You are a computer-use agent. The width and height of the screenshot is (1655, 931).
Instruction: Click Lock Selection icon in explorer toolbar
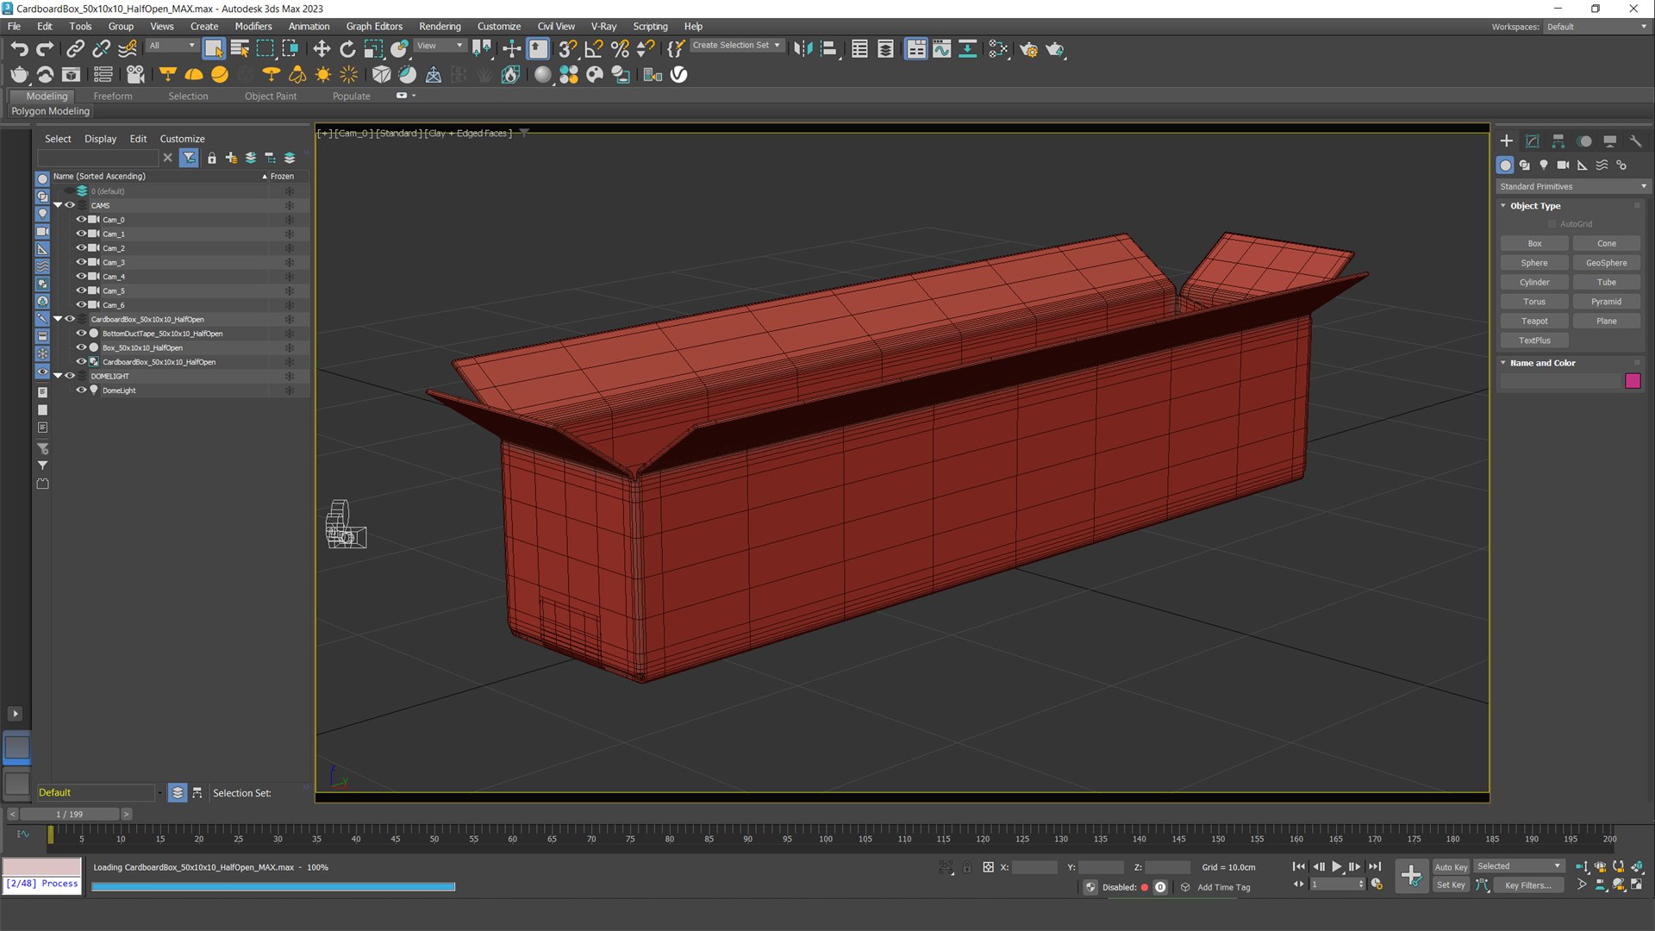tap(211, 158)
